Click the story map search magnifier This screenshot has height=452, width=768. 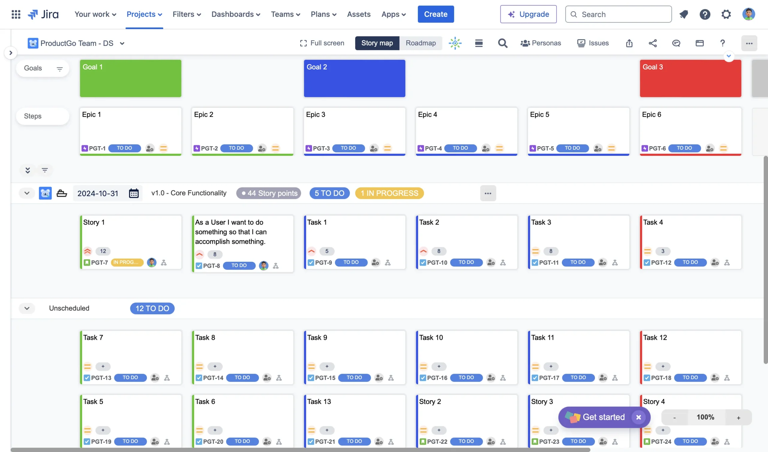point(502,43)
